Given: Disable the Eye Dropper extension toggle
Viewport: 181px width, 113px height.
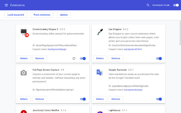Looking at the screenshot, I should pyautogui.click(x=159, y=58).
